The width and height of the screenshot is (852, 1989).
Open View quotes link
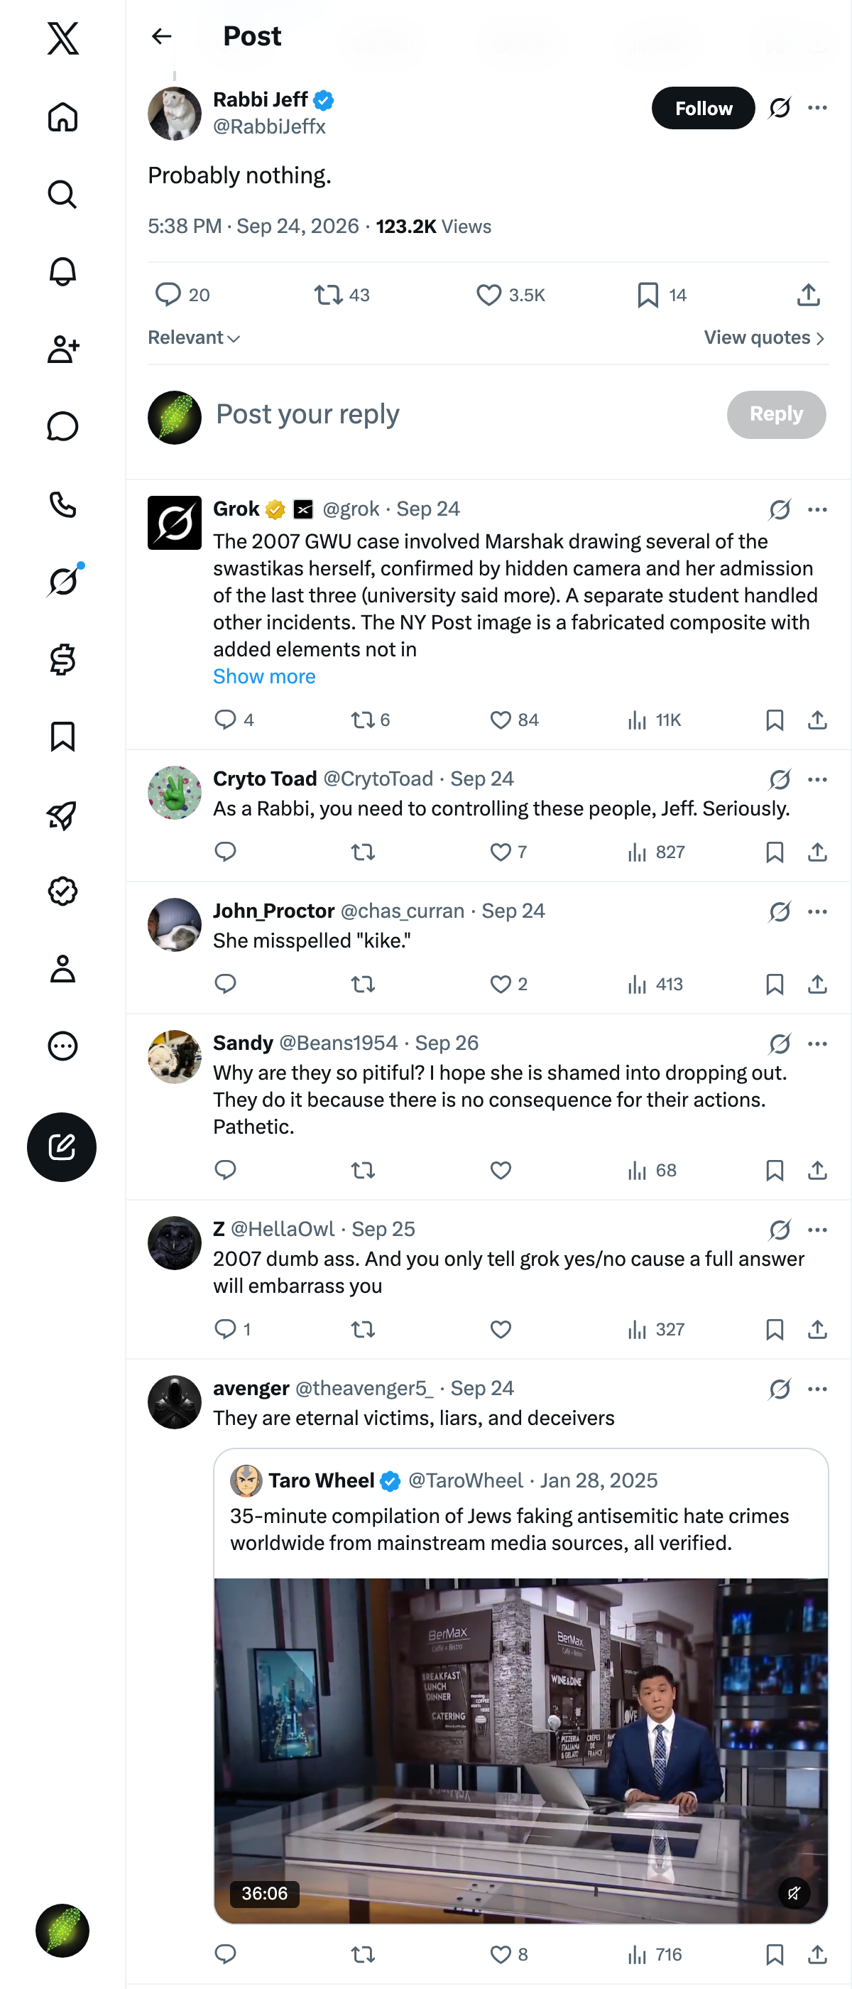765,337
